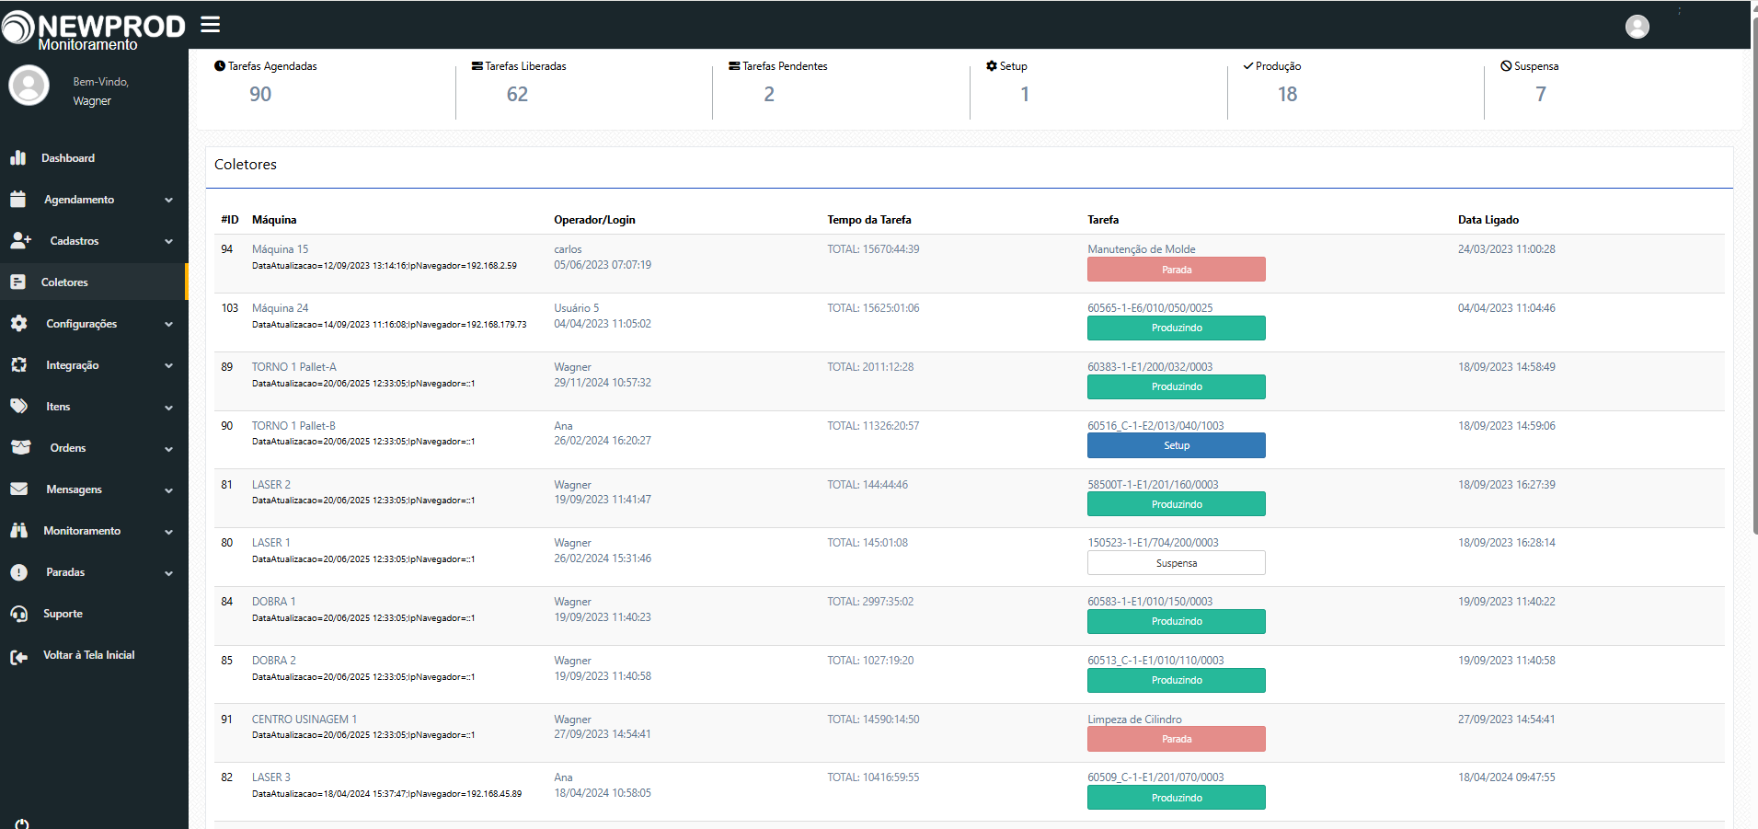The image size is (1758, 829).
Task: Click the blue Setup button for TORNO 1 Pallet-B
Action: point(1176,445)
